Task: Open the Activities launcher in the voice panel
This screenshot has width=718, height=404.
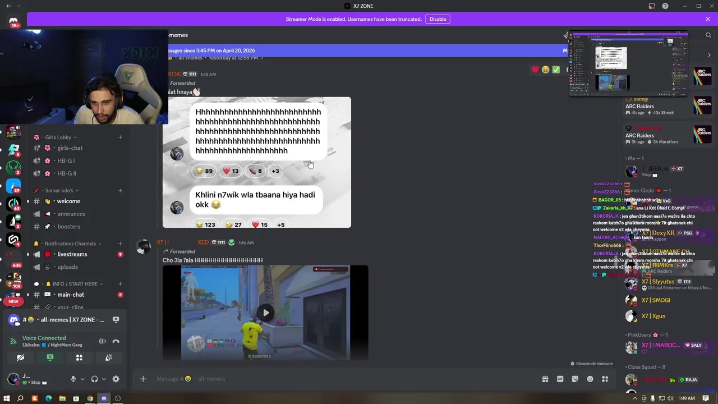Action: 79,357
